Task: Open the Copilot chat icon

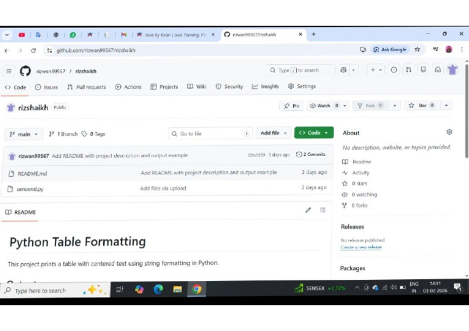Action: 343,70
